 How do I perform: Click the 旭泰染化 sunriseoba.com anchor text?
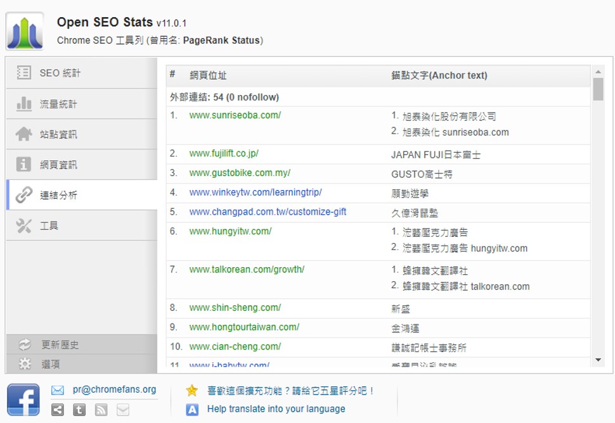click(455, 132)
